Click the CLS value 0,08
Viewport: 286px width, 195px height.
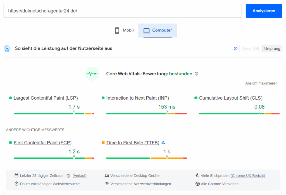259,107
